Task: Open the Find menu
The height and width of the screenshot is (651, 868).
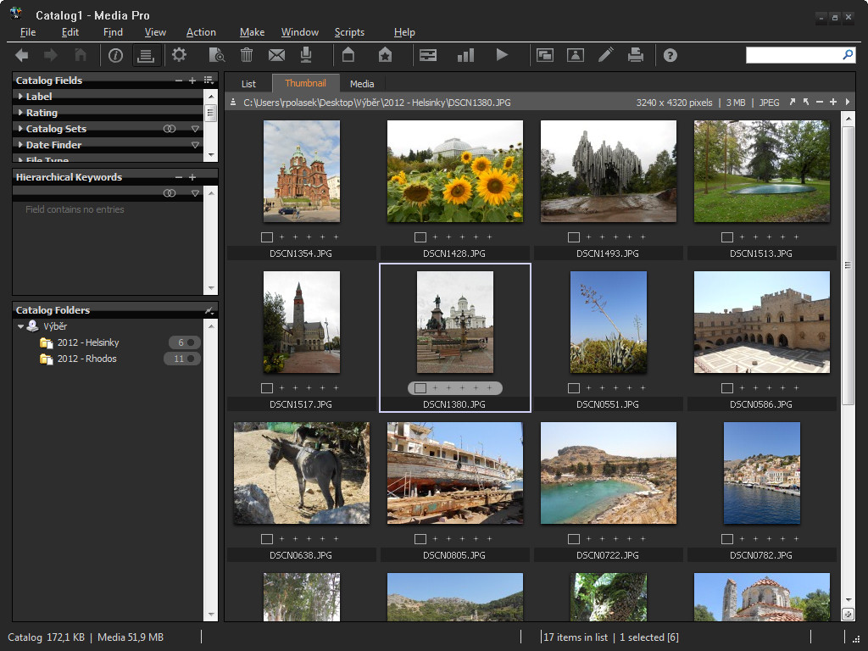Action: pyautogui.click(x=113, y=32)
